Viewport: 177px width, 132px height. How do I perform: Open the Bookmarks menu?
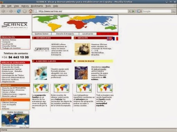pos(37,6)
